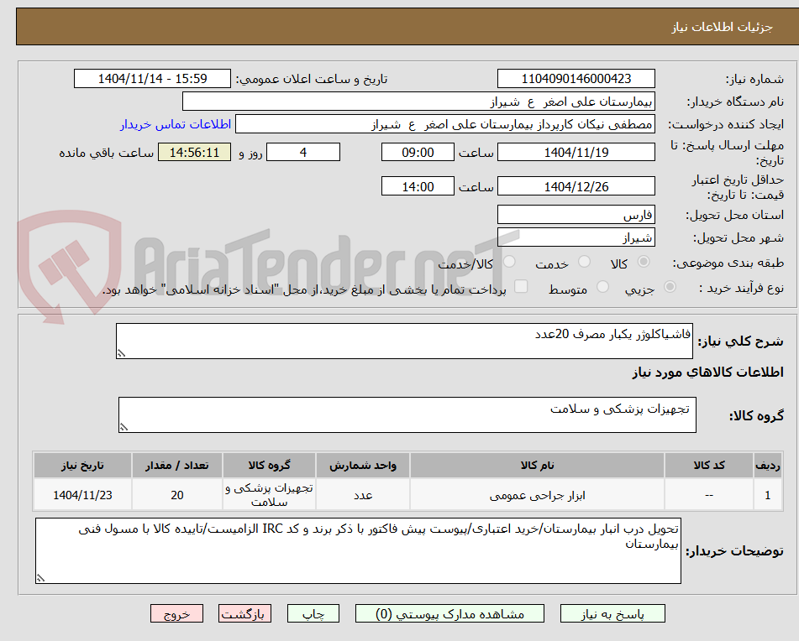Screen dimensions: 799x641
Task: Toggle the Islamic treasury payment checkbox
Action: [521, 286]
